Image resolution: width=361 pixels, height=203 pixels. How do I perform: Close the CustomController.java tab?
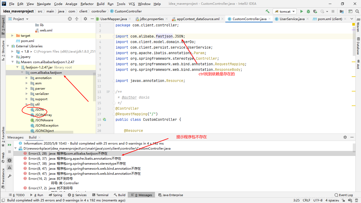click(269, 19)
